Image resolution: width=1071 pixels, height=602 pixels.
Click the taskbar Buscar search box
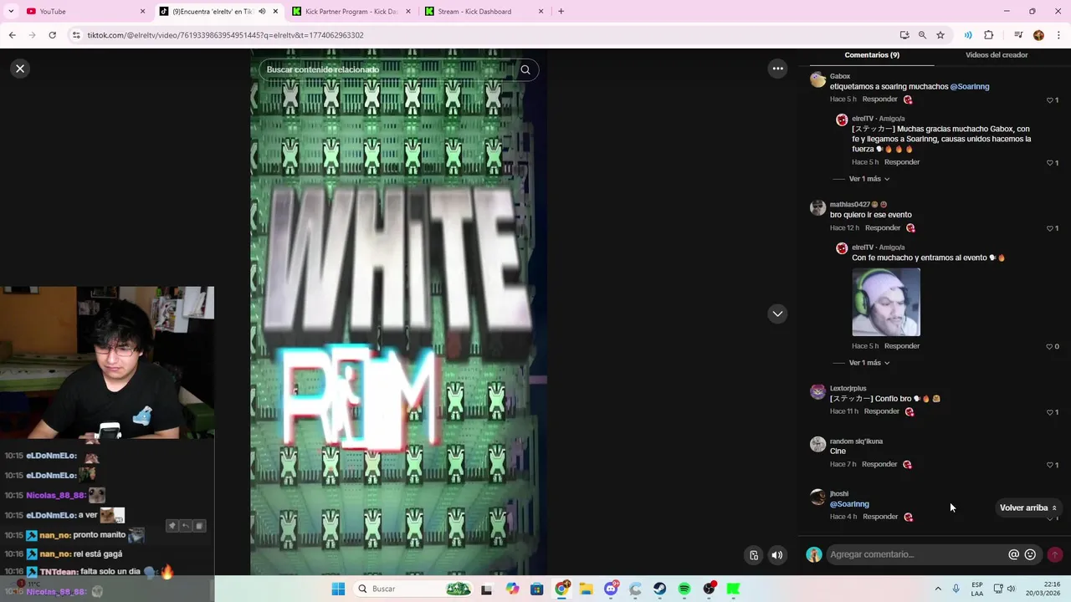(413, 589)
